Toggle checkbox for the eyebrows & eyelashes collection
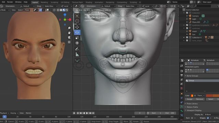The image size is (219, 123). pyautogui.click(x=187, y=25)
